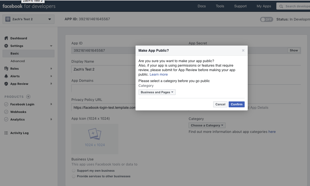Open the Docs menu
The image size is (310, 186).
pos(202,6)
